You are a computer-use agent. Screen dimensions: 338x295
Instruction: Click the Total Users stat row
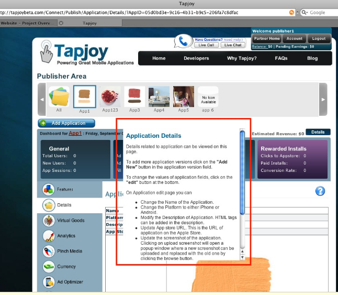59,156
